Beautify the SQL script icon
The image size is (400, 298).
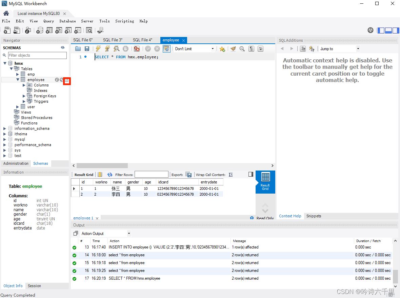233,49
